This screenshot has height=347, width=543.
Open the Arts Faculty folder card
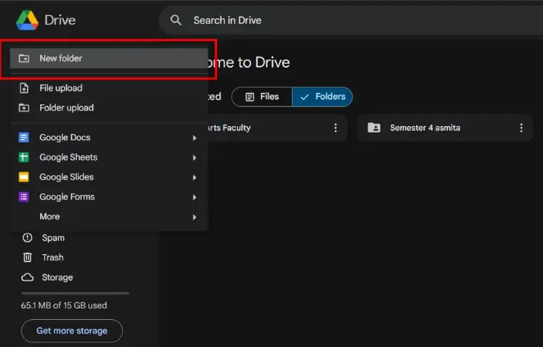point(277,128)
